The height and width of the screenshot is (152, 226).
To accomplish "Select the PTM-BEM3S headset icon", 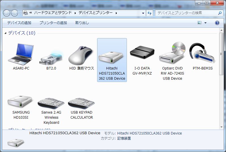I will (x=202, y=53).
